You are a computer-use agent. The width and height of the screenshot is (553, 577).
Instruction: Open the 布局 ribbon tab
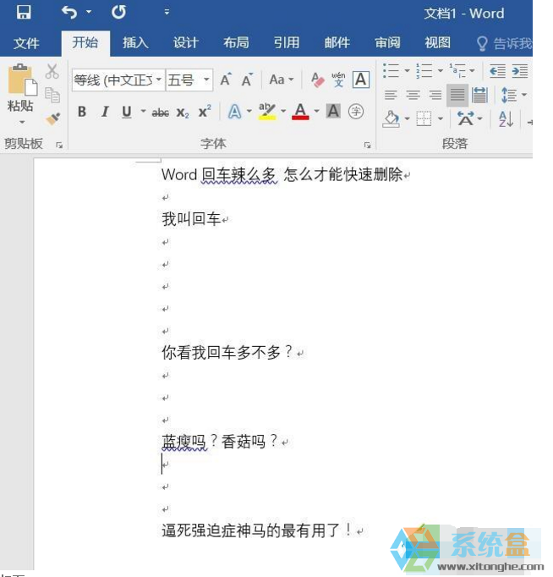pos(236,43)
